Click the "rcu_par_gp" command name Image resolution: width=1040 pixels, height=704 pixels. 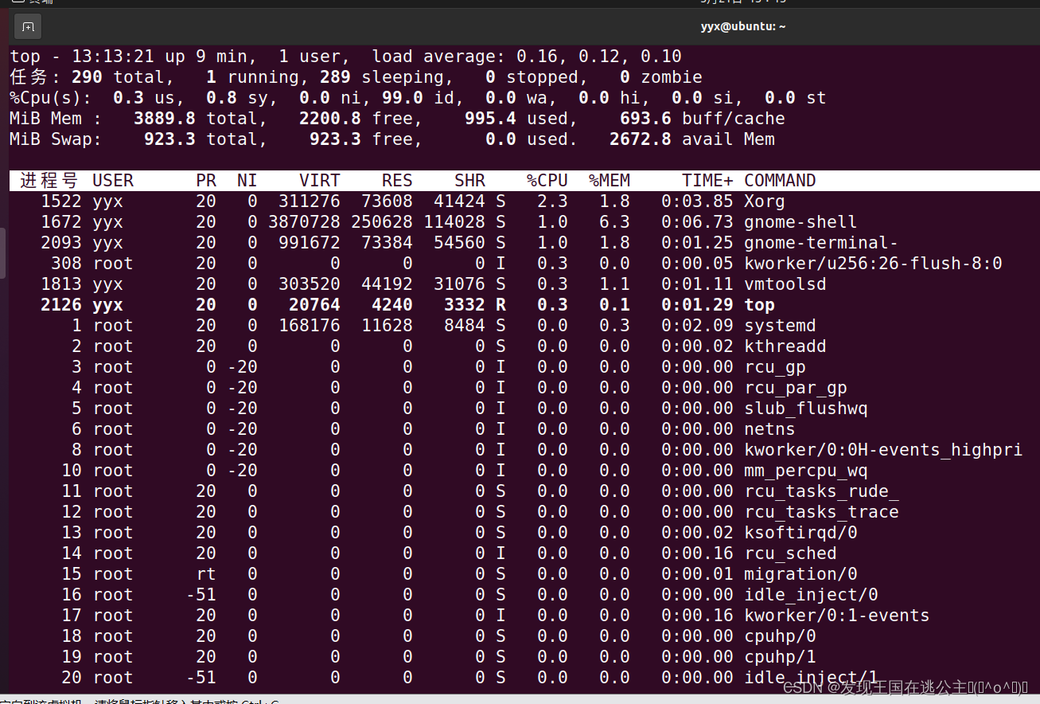(796, 388)
